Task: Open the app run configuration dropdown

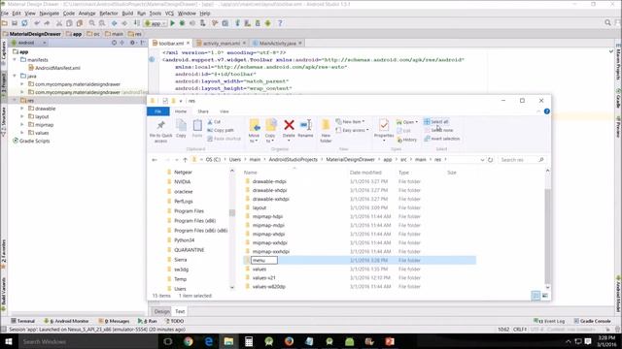Action: pyautogui.click(x=155, y=23)
